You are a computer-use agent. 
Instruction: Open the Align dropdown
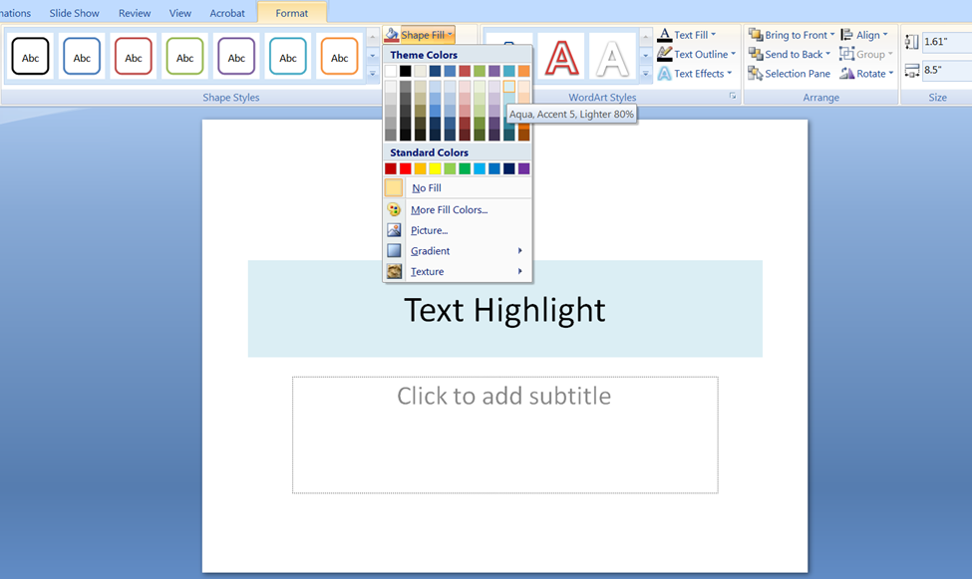(x=866, y=34)
